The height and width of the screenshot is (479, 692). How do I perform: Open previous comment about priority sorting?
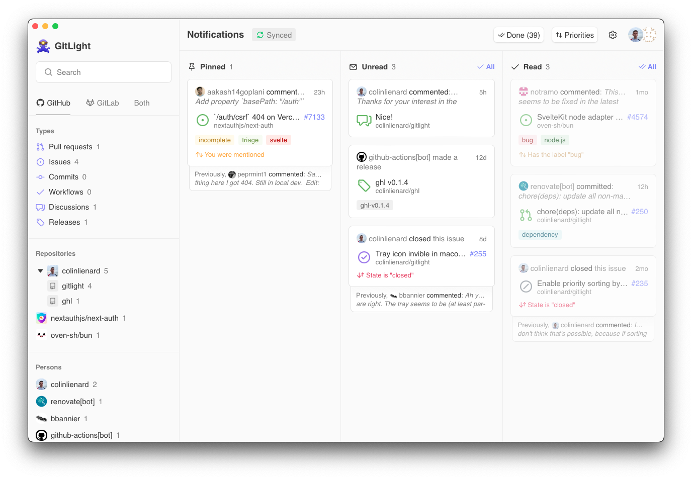(x=583, y=329)
